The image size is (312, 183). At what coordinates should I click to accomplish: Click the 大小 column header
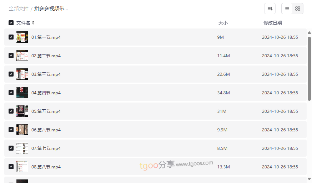(x=223, y=23)
